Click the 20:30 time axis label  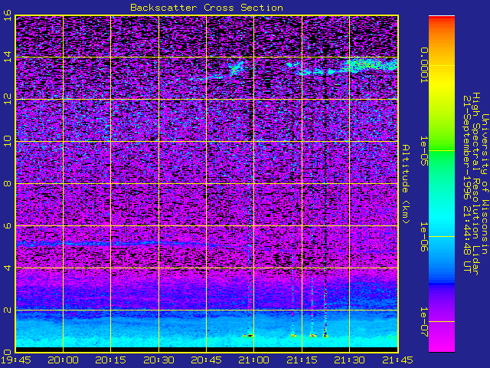(x=158, y=360)
